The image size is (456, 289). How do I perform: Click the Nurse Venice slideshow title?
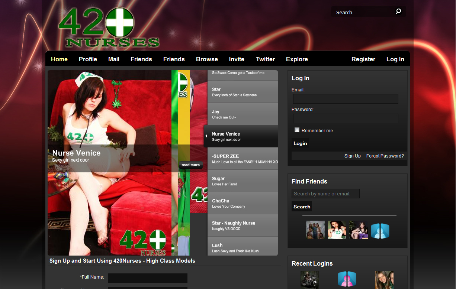[x=76, y=153]
